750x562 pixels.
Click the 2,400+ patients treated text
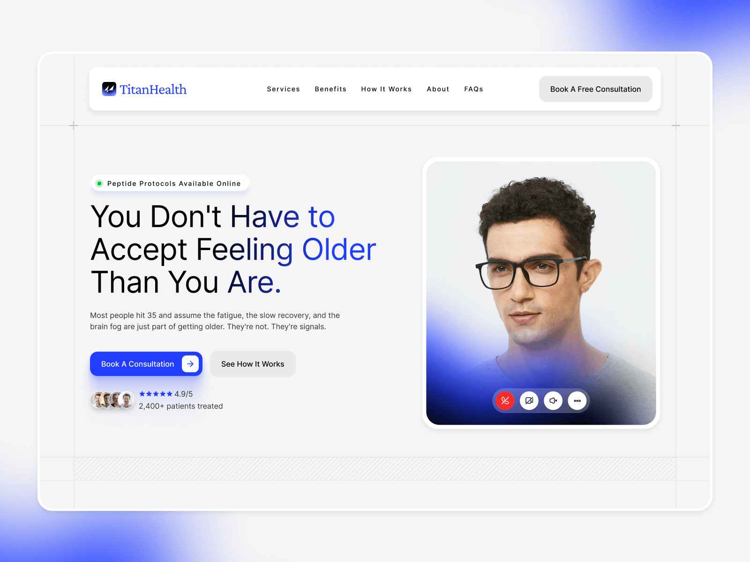point(180,406)
